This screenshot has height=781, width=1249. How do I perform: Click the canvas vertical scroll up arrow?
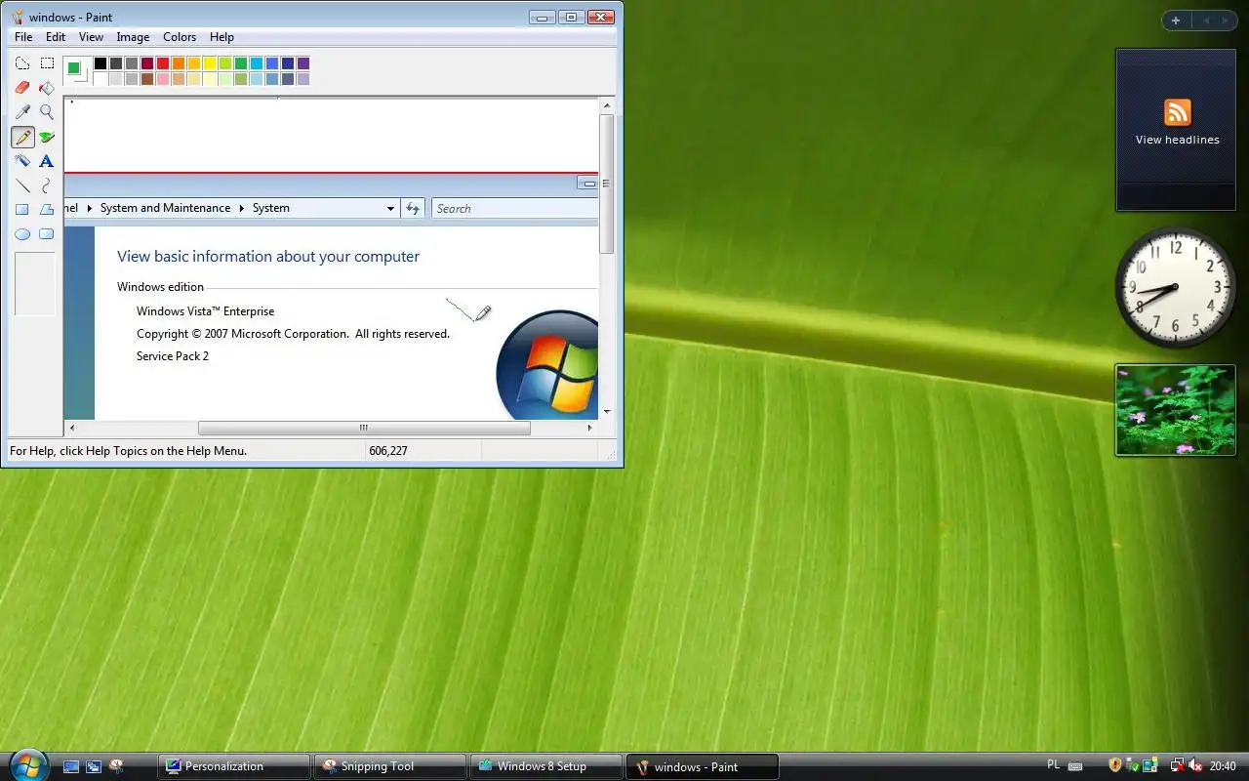607,105
